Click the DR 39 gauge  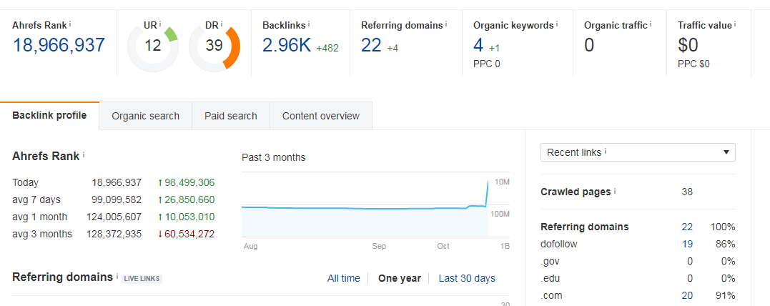(x=214, y=48)
